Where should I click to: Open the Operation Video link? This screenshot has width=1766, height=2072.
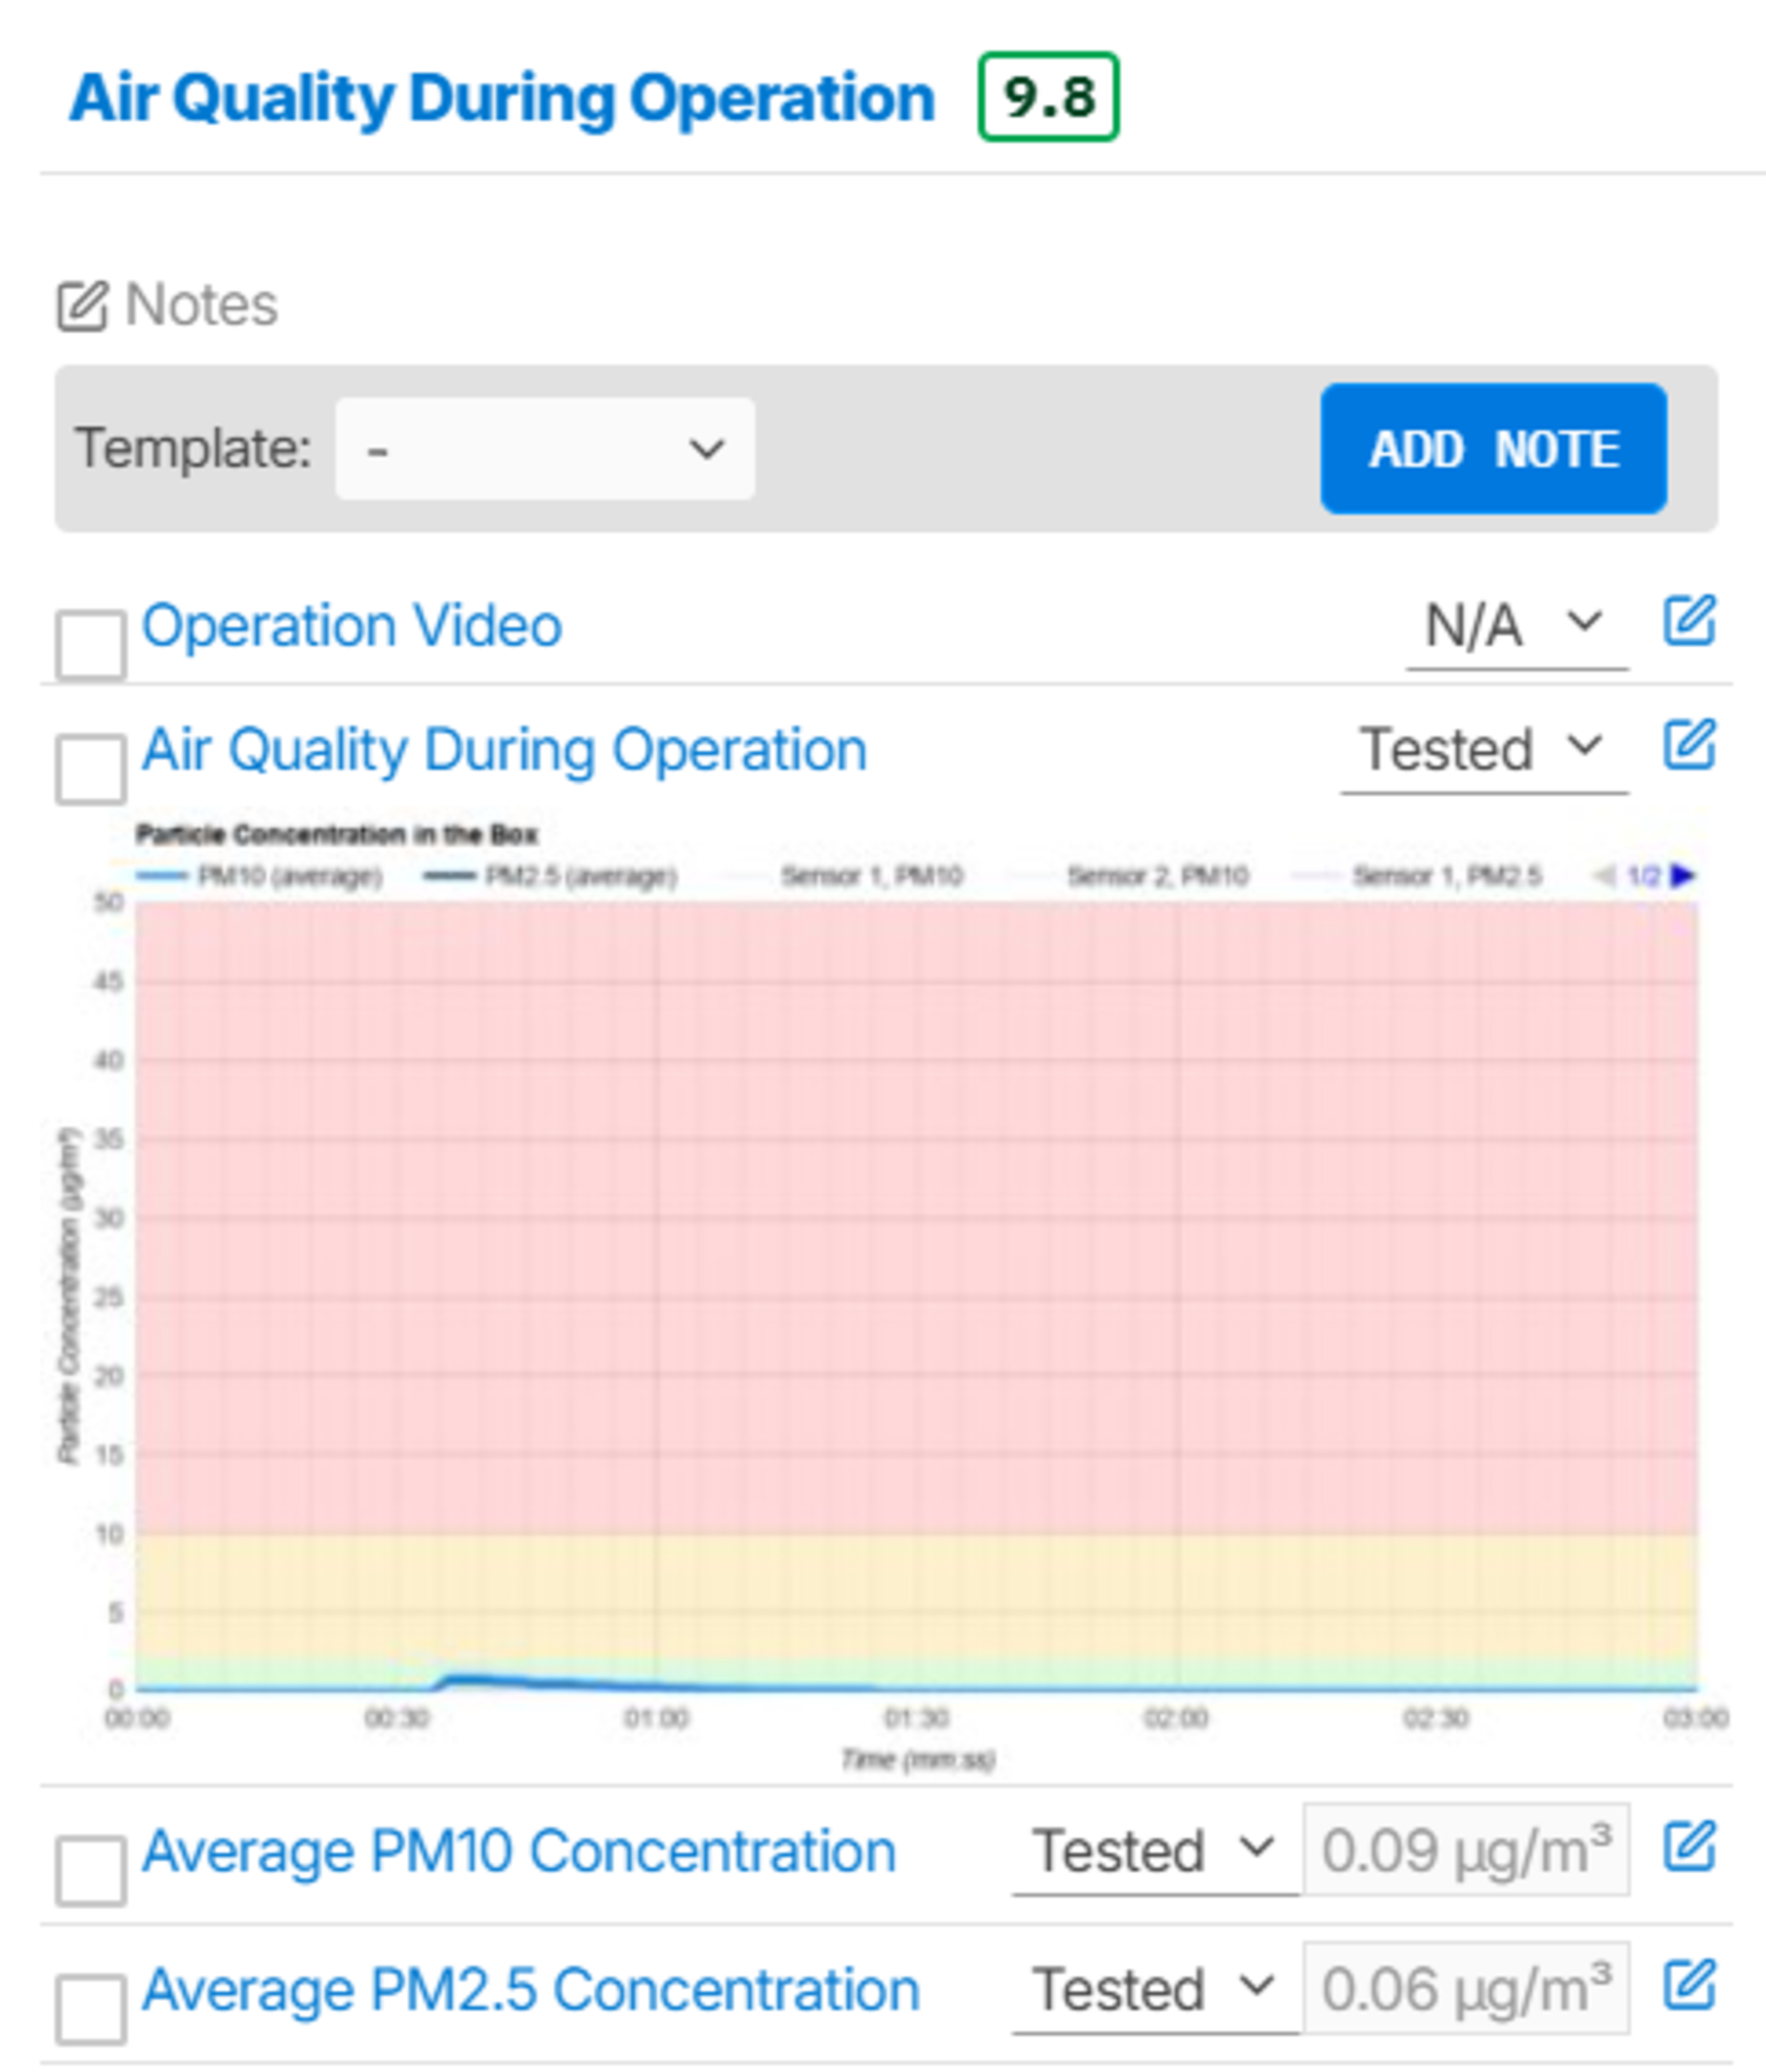tap(351, 627)
